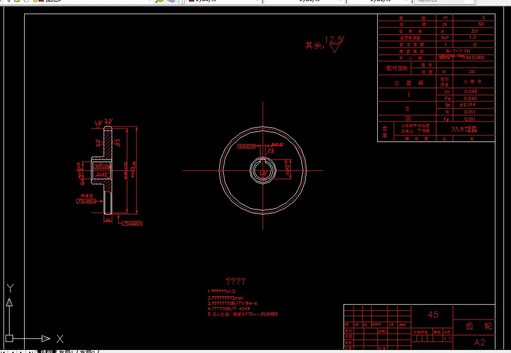Click the 其余 12.5 roughness symbol

(324, 44)
